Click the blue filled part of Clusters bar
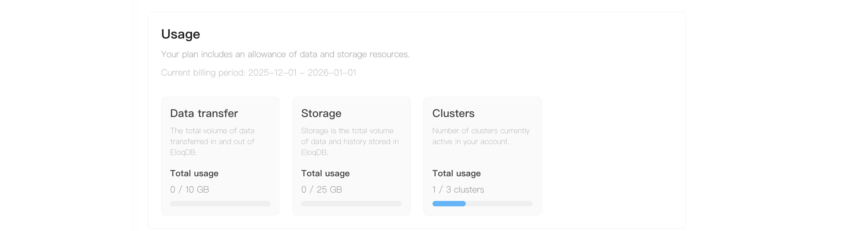 (x=449, y=204)
